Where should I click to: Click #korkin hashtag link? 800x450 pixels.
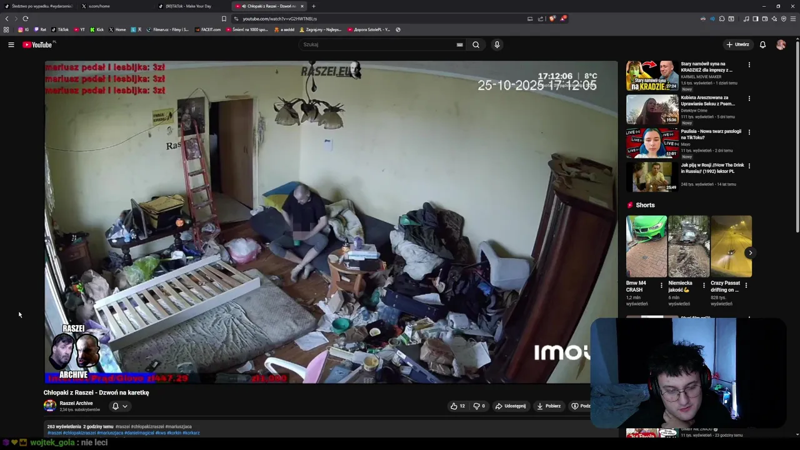click(174, 433)
